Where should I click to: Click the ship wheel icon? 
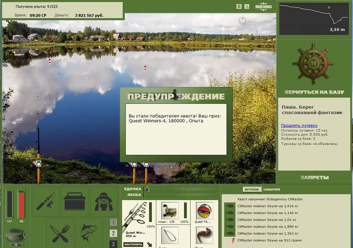click(314, 64)
